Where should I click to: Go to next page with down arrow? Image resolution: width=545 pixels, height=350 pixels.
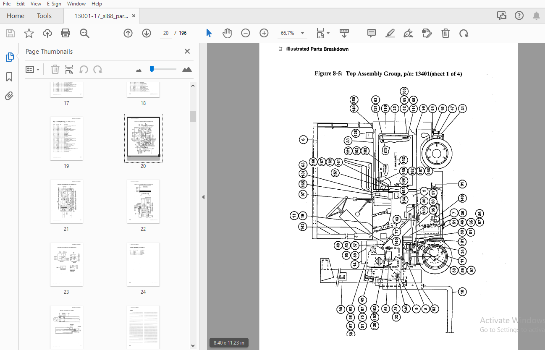pos(147,33)
